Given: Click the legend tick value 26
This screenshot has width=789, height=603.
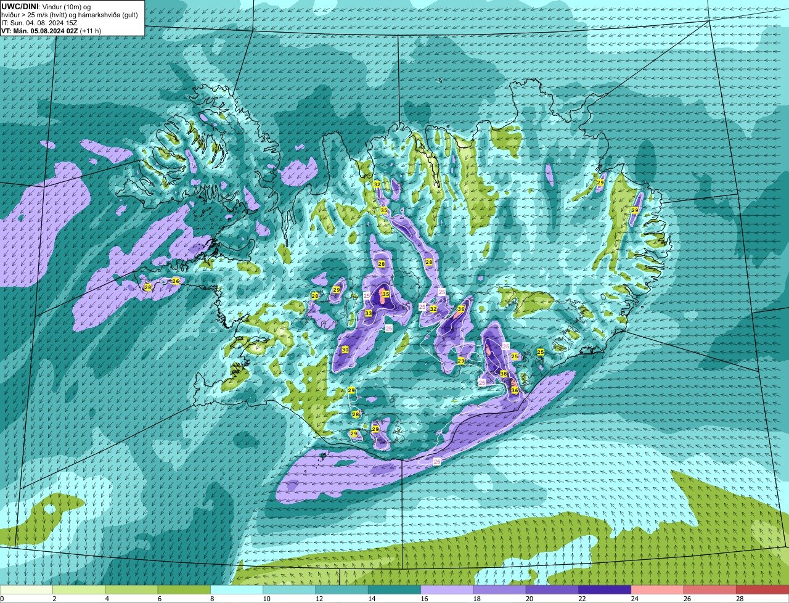Looking at the screenshot, I should tap(687, 599).
